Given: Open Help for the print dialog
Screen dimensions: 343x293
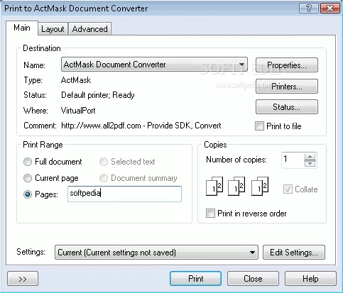Looking at the screenshot, I should click(310, 279).
